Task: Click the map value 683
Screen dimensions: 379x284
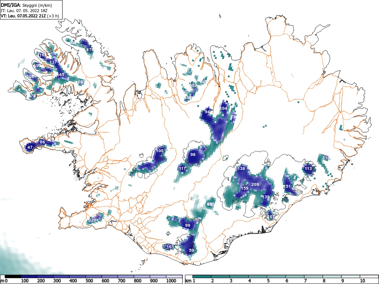Action: point(211,204)
